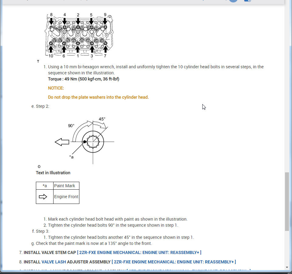This screenshot has height=274, width=292.
Task: Click the 45° curved arrow in diagram
Action: [x=100, y=124]
